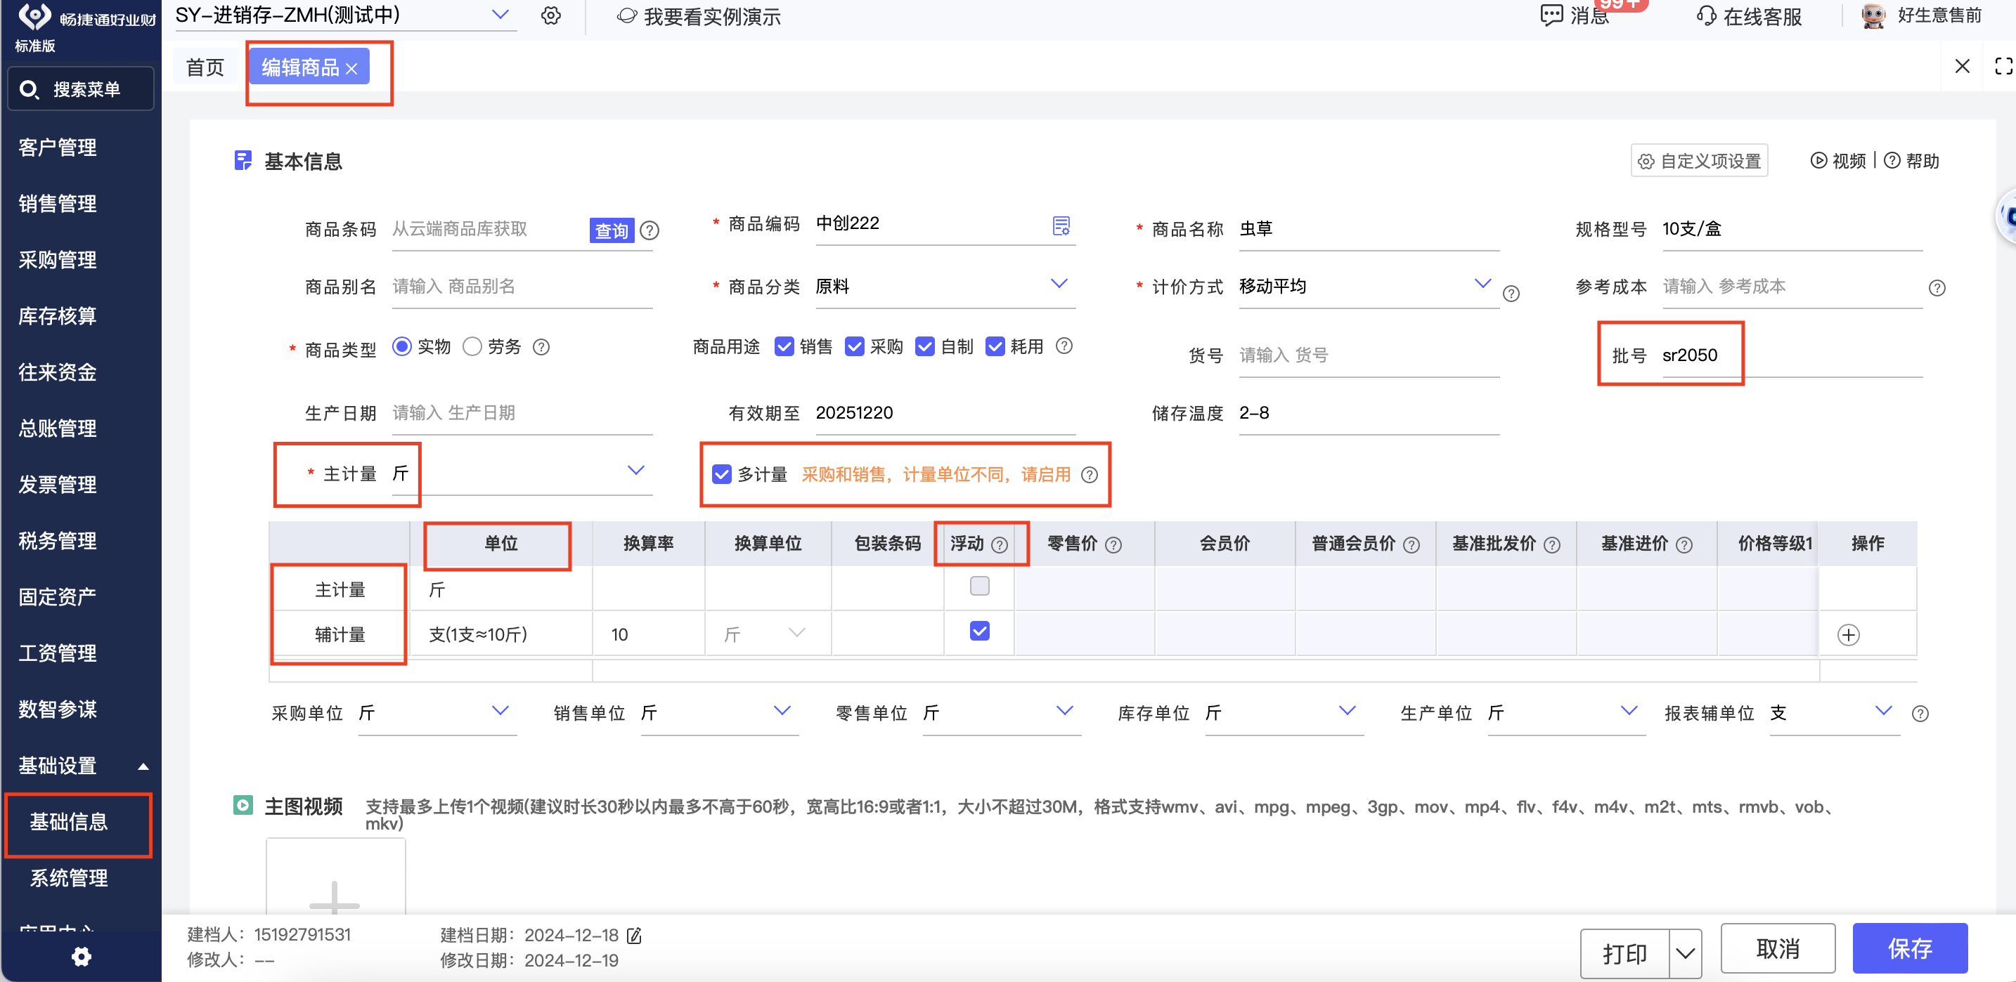Click the fullscreen expand icon

[x=2003, y=67]
